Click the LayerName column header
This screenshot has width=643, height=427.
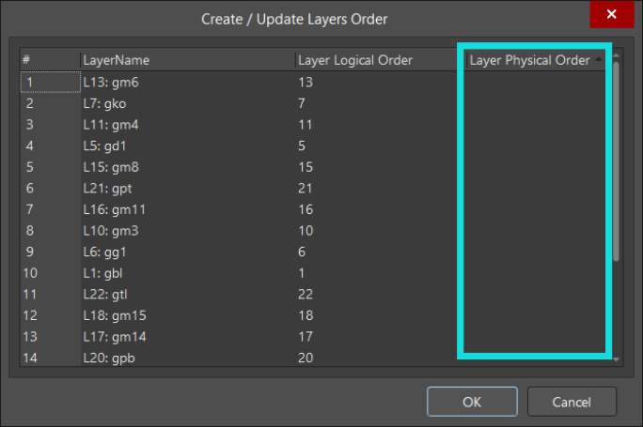pos(186,60)
